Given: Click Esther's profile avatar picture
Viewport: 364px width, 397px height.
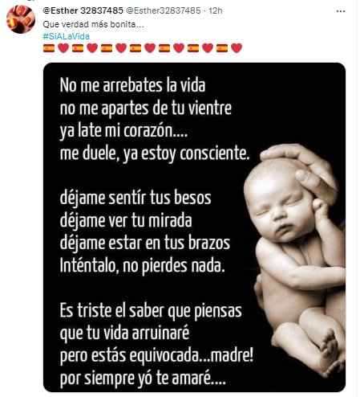Looking at the screenshot, I should (21, 19).
